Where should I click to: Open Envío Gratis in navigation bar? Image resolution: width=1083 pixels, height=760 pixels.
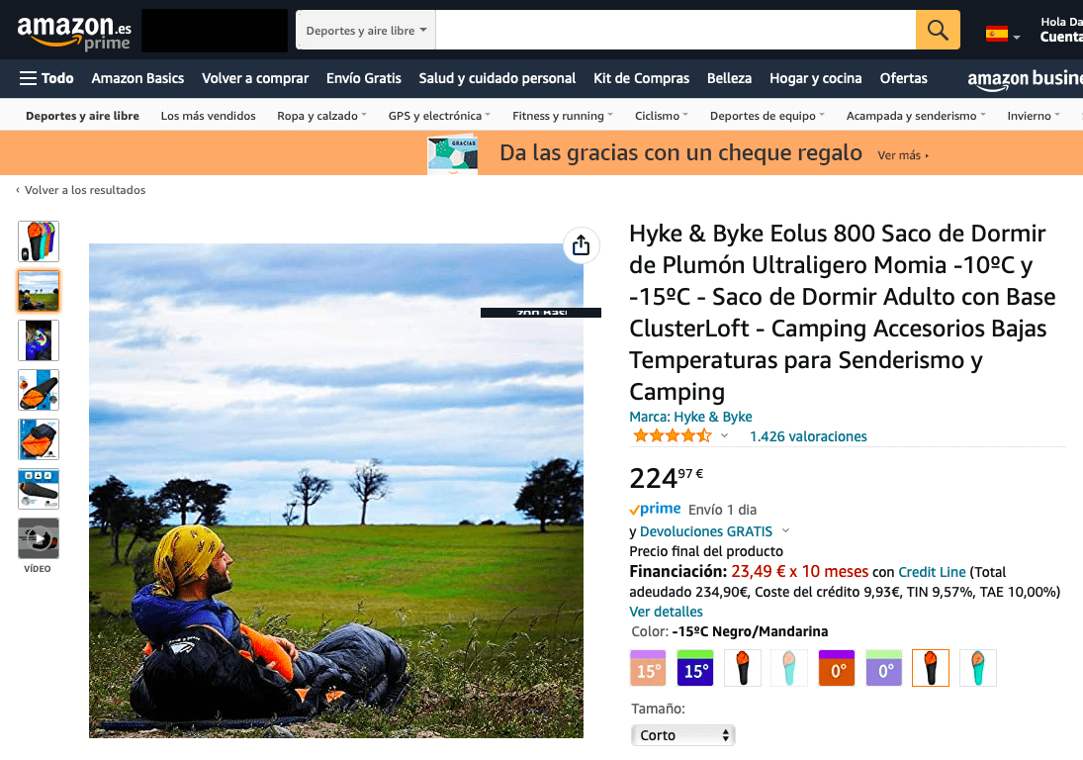(363, 78)
